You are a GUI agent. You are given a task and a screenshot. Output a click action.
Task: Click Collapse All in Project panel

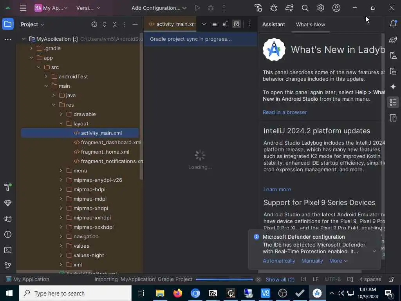click(115, 24)
